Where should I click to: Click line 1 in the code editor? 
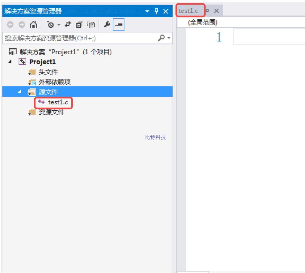tap(269, 37)
